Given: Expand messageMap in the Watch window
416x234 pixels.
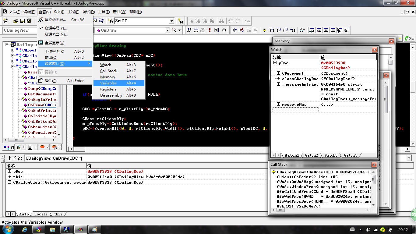Looking at the screenshot, I should [x=278, y=104].
